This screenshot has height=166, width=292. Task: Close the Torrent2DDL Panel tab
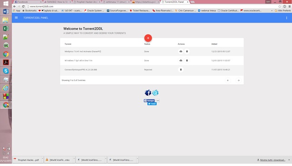188,2
